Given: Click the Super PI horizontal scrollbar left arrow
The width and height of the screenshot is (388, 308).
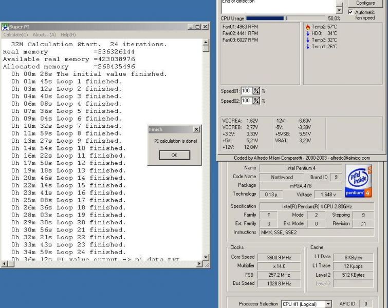Looking at the screenshot, I should (4, 264).
